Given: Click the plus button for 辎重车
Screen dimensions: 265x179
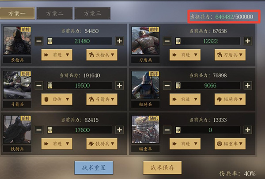Looking at the screenshot, I should 248,130.
